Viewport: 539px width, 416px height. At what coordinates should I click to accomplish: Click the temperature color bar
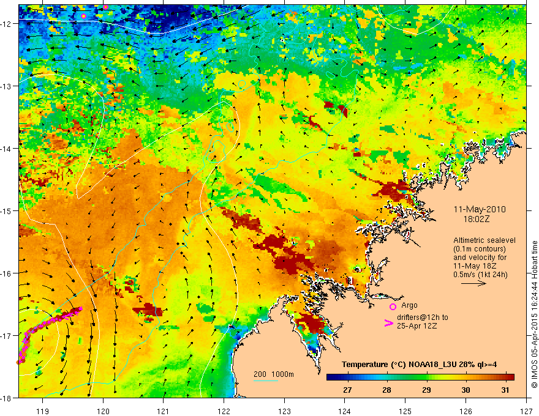(x=420, y=377)
